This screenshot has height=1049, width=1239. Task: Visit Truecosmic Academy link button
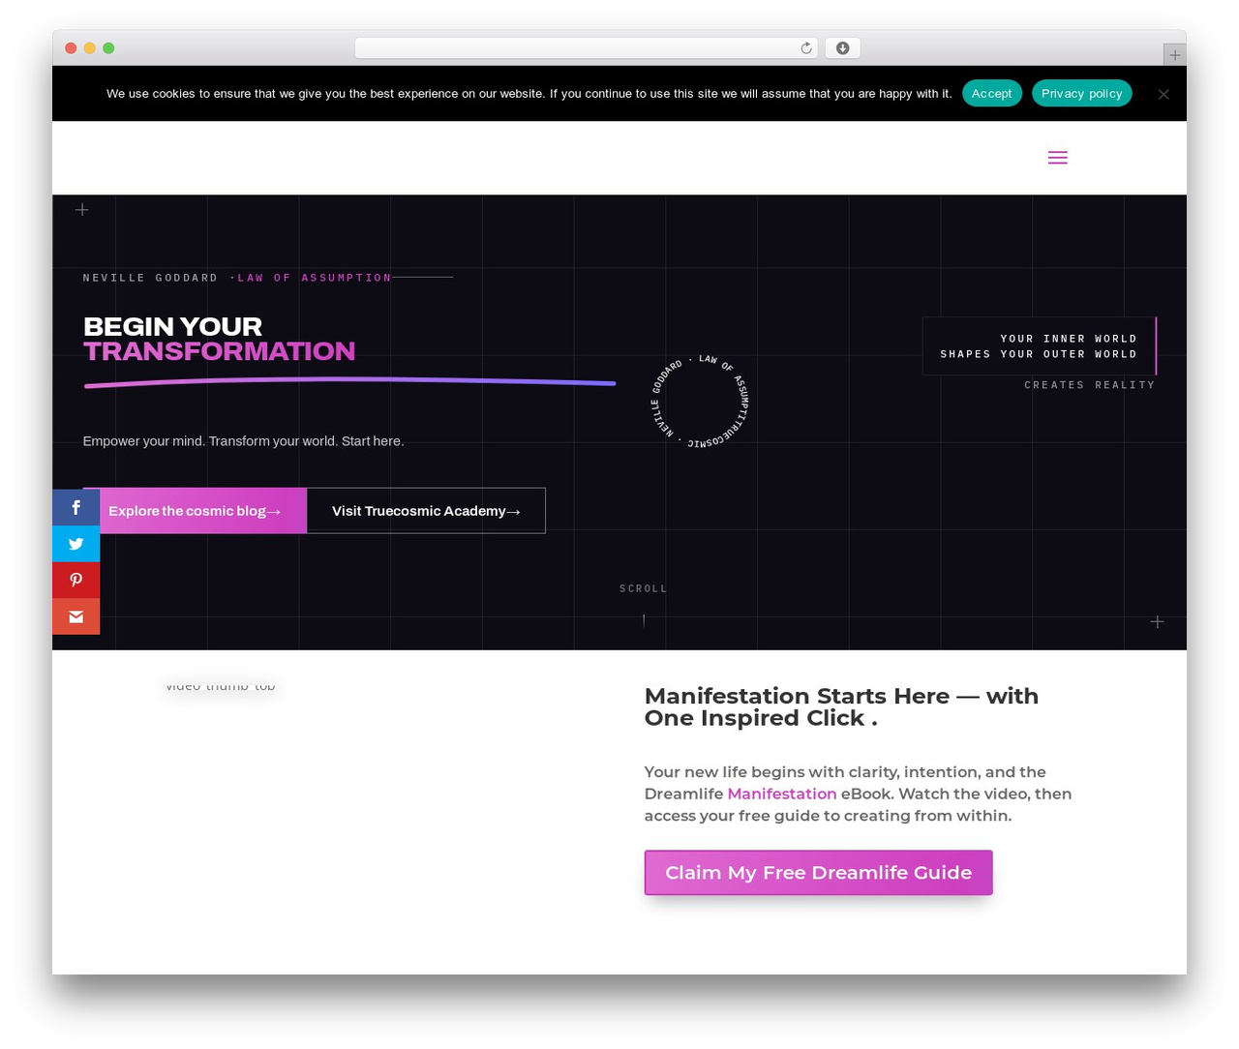(x=426, y=511)
